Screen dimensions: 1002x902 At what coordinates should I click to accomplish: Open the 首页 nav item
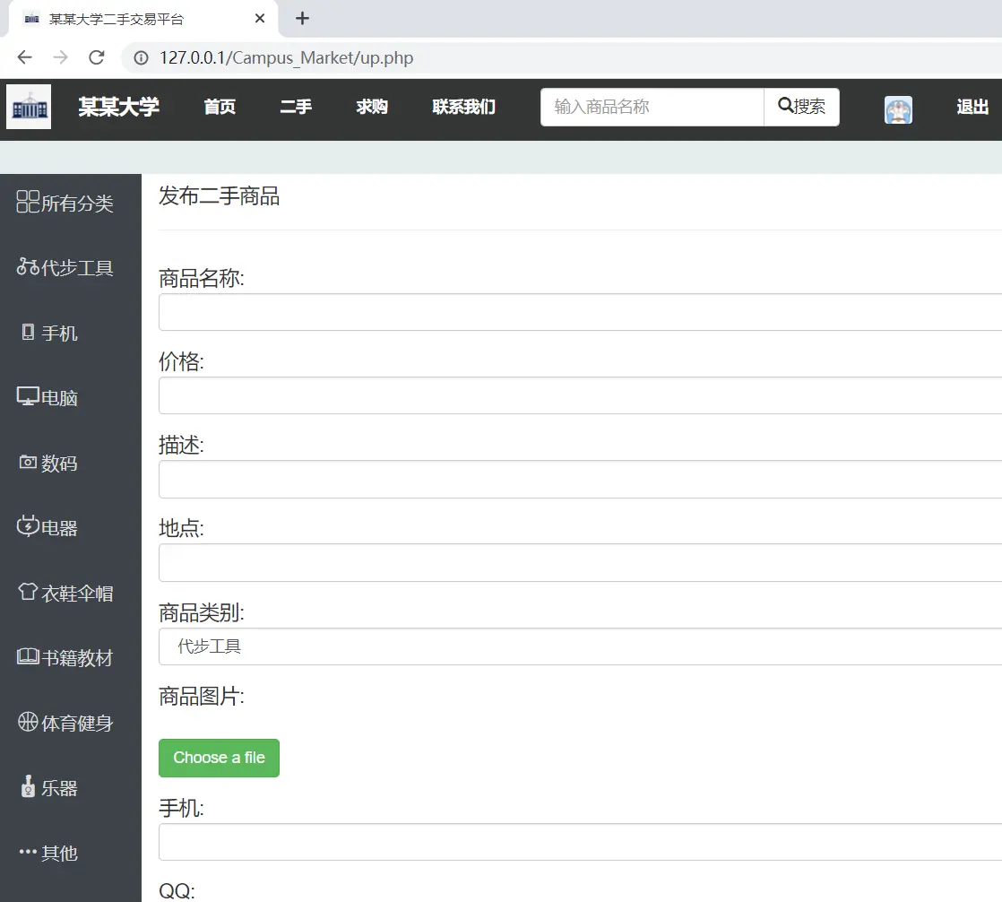[220, 107]
